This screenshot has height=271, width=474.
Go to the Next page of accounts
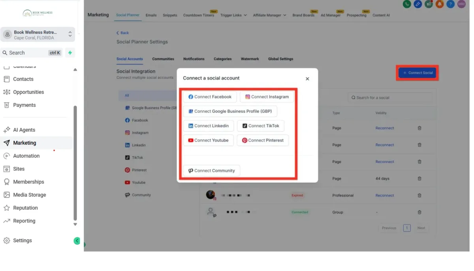(x=421, y=228)
